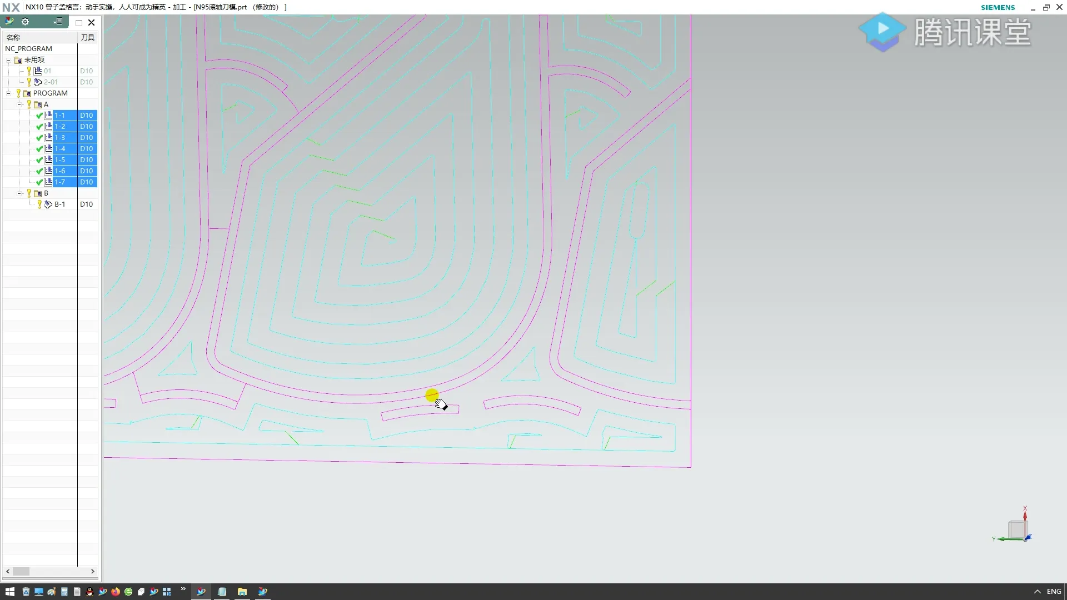This screenshot has height=600, width=1067.
Task: Collapse the 未用项 folder
Action: 8,60
